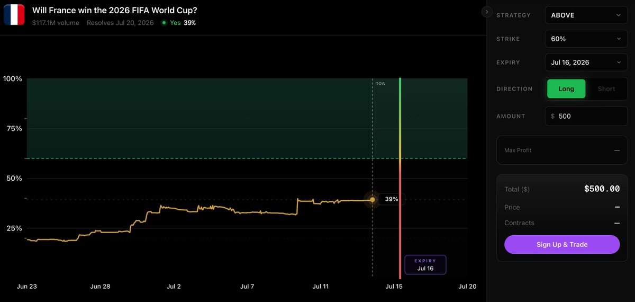Click the Jul 15 date label

(394, 286)
